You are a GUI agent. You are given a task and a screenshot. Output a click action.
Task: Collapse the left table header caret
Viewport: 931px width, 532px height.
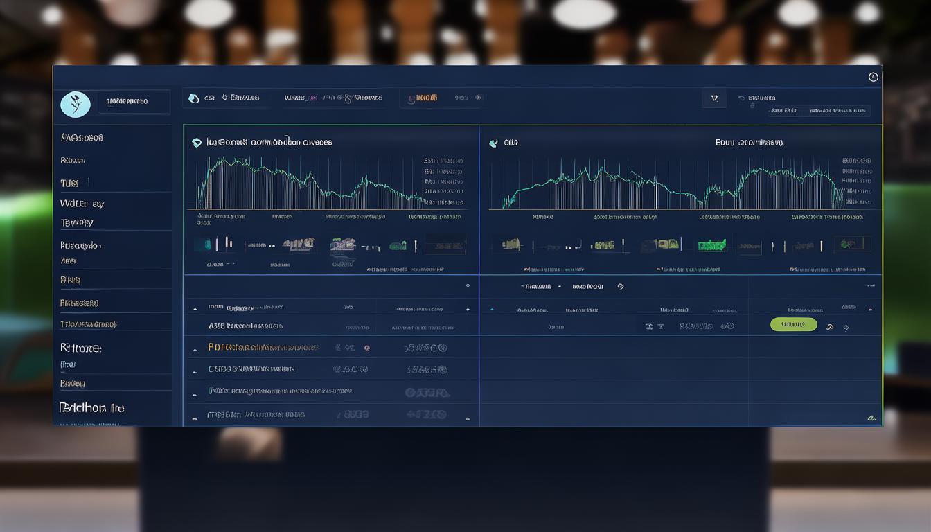(x=195, y=308)
